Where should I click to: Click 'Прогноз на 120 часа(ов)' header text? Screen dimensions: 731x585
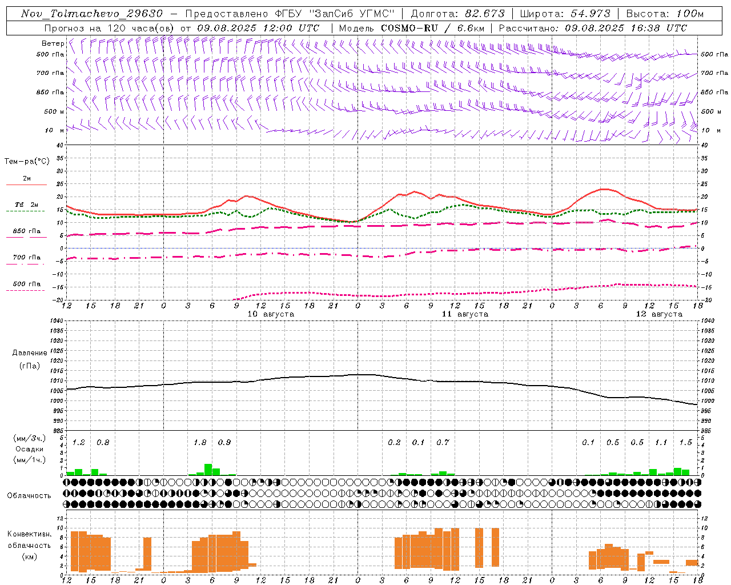click(110, 28)
